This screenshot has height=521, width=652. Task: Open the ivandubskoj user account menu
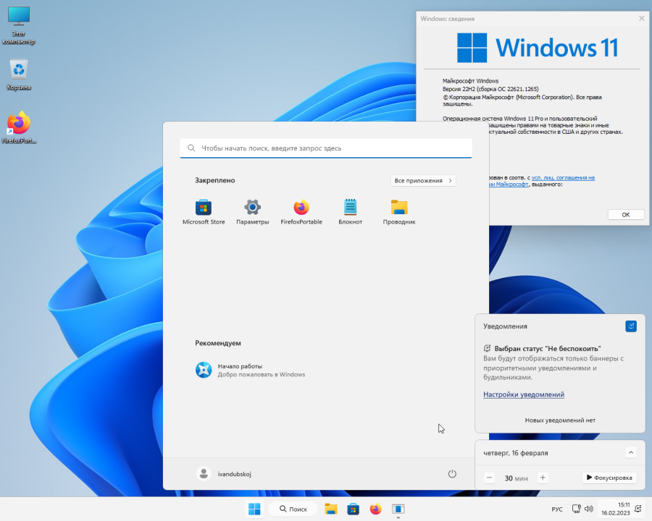point(224,474)
